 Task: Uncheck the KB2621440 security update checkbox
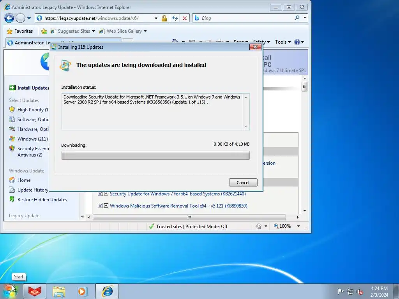(x=100, y=193)
